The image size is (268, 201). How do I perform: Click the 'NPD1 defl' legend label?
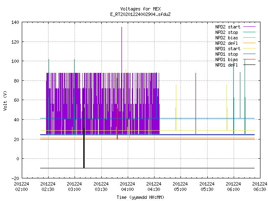[227, 65]
